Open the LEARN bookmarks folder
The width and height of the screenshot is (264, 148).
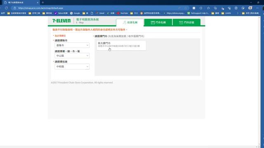(x=226, y=13)
